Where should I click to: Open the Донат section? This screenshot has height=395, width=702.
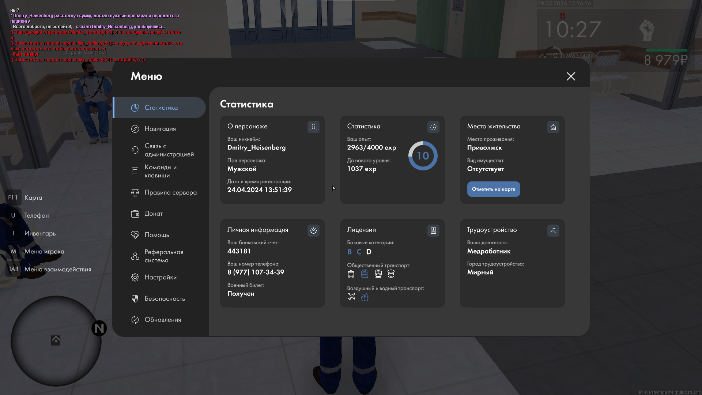pyautogui.click(x=154, y=214)
